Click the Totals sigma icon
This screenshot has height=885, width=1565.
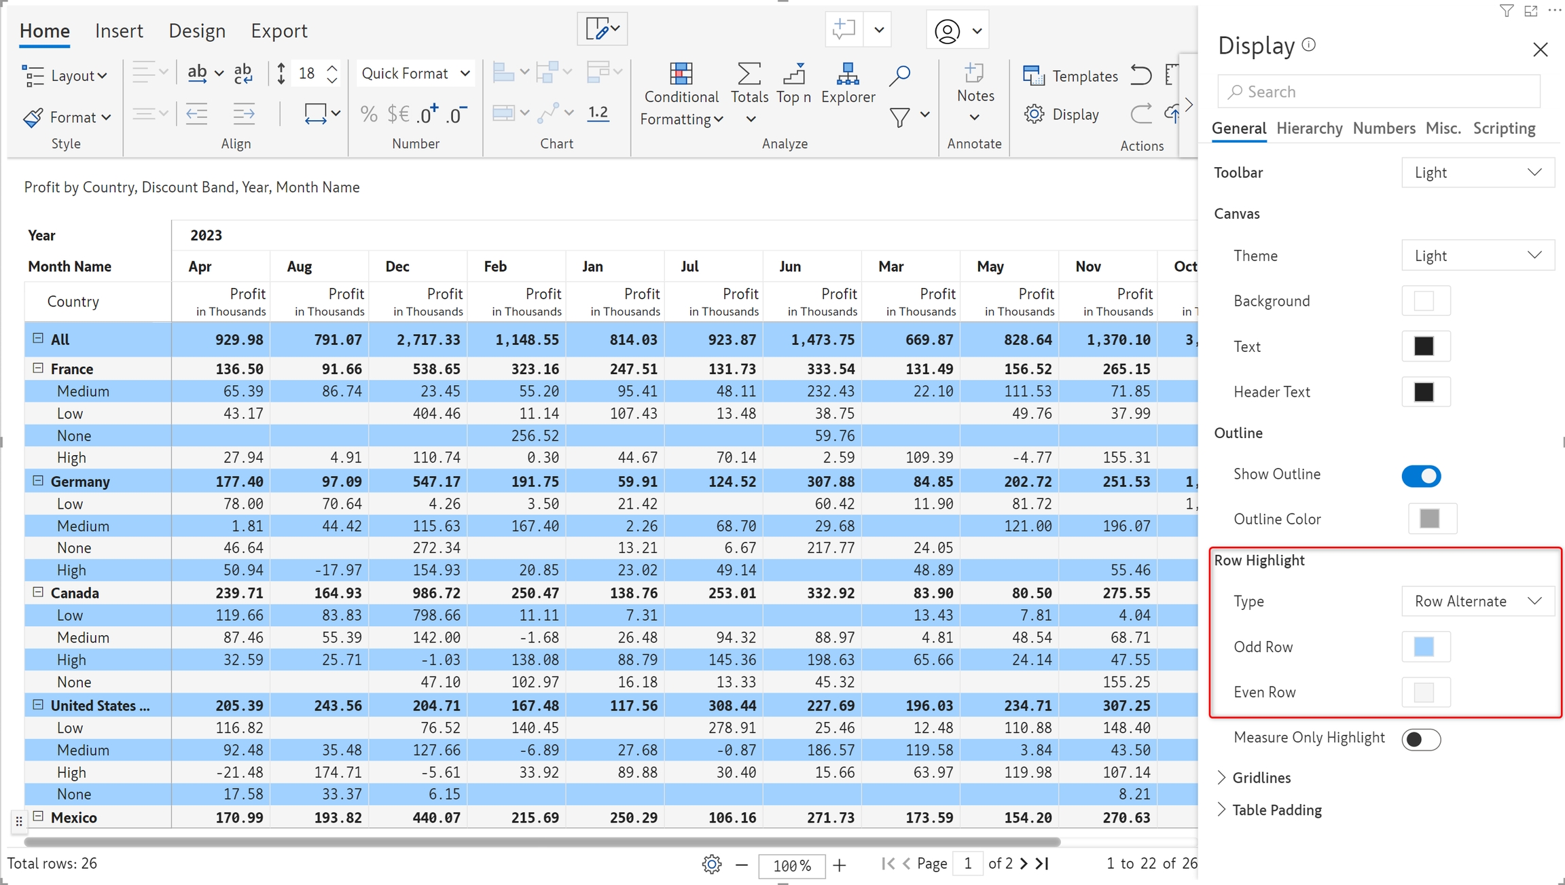749,74
